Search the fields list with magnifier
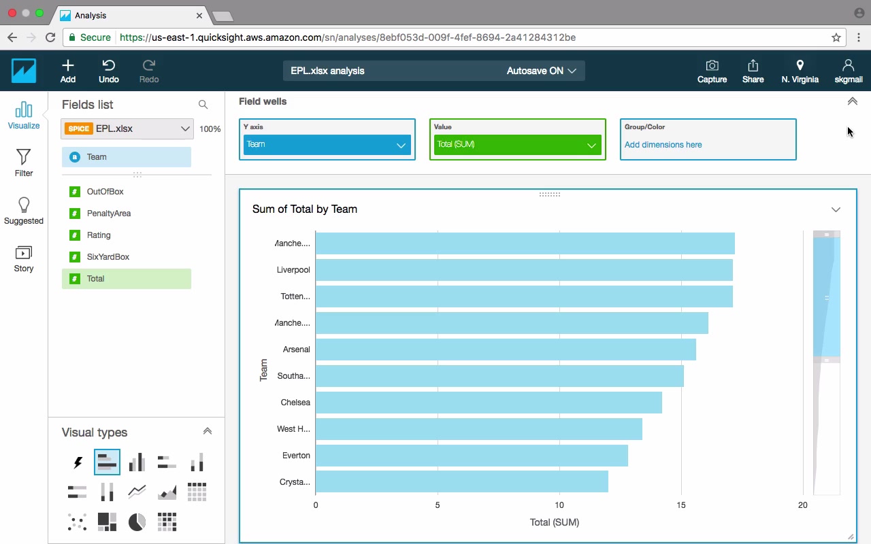The image size is (871, 544). pyautogui.click(x=203, y=105)
